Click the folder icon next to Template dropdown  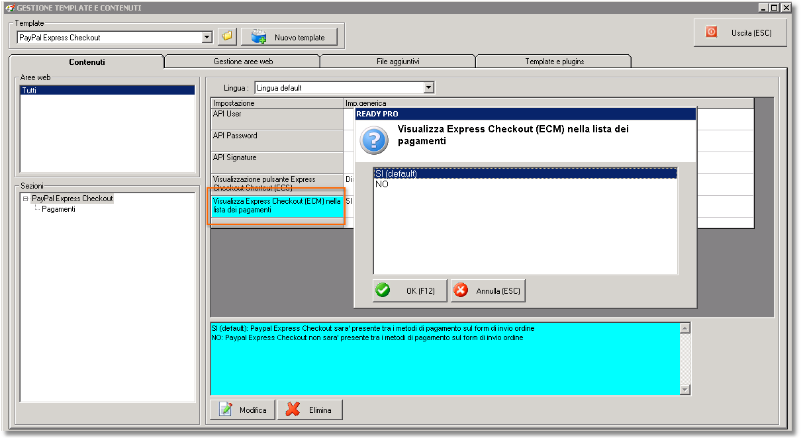pyautogui.click(x=227, y=37)
